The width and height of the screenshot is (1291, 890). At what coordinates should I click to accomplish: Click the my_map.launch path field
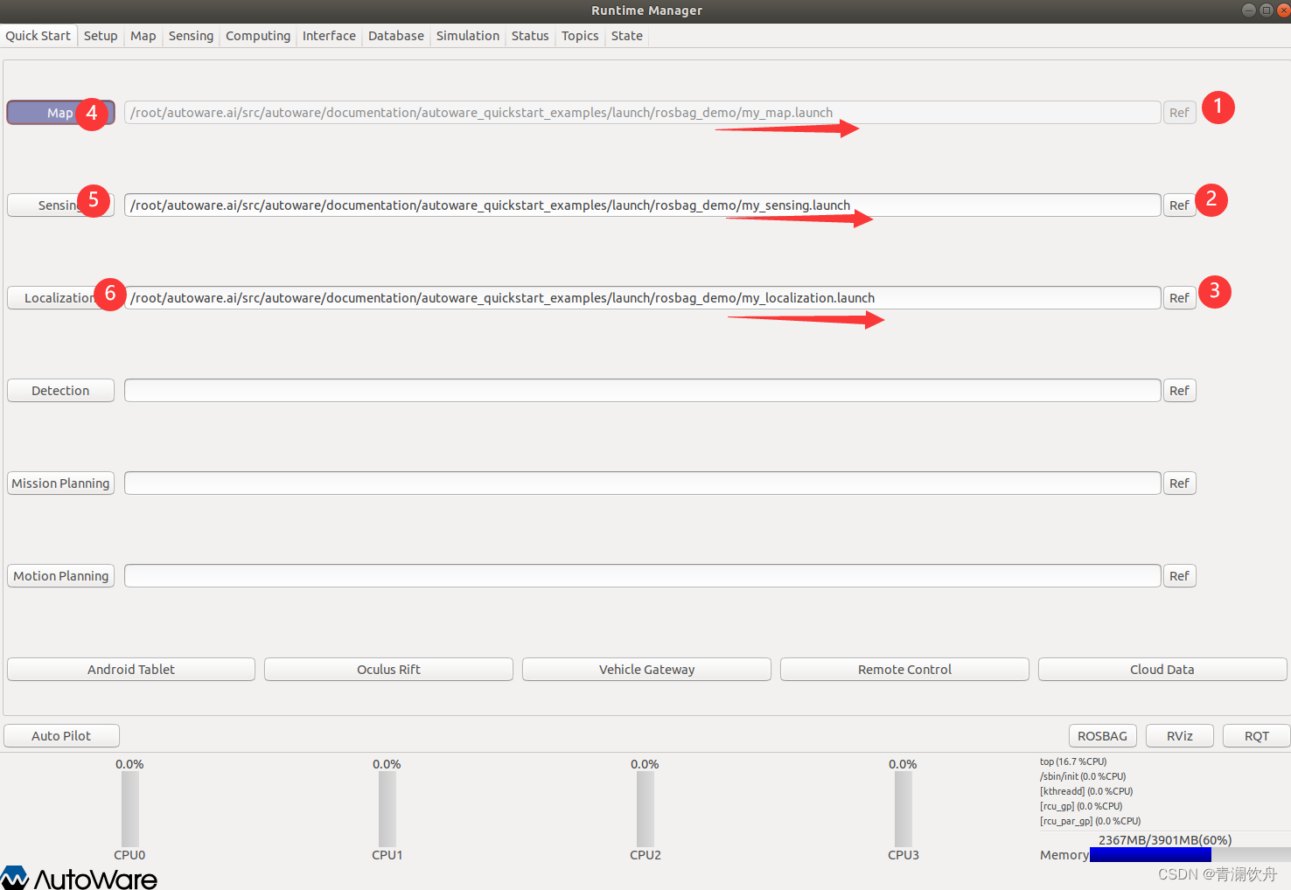[x=643, y=113]
